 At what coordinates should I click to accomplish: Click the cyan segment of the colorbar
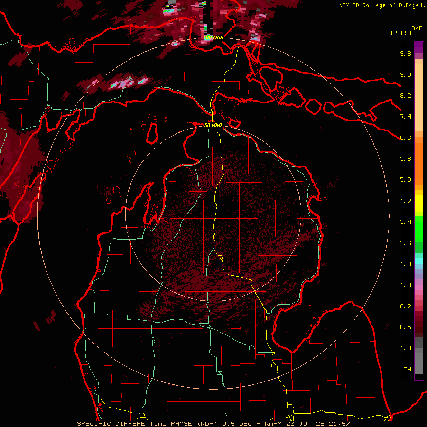pos(419,260)
